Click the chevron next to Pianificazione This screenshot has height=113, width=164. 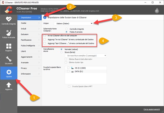coord(39,40)
